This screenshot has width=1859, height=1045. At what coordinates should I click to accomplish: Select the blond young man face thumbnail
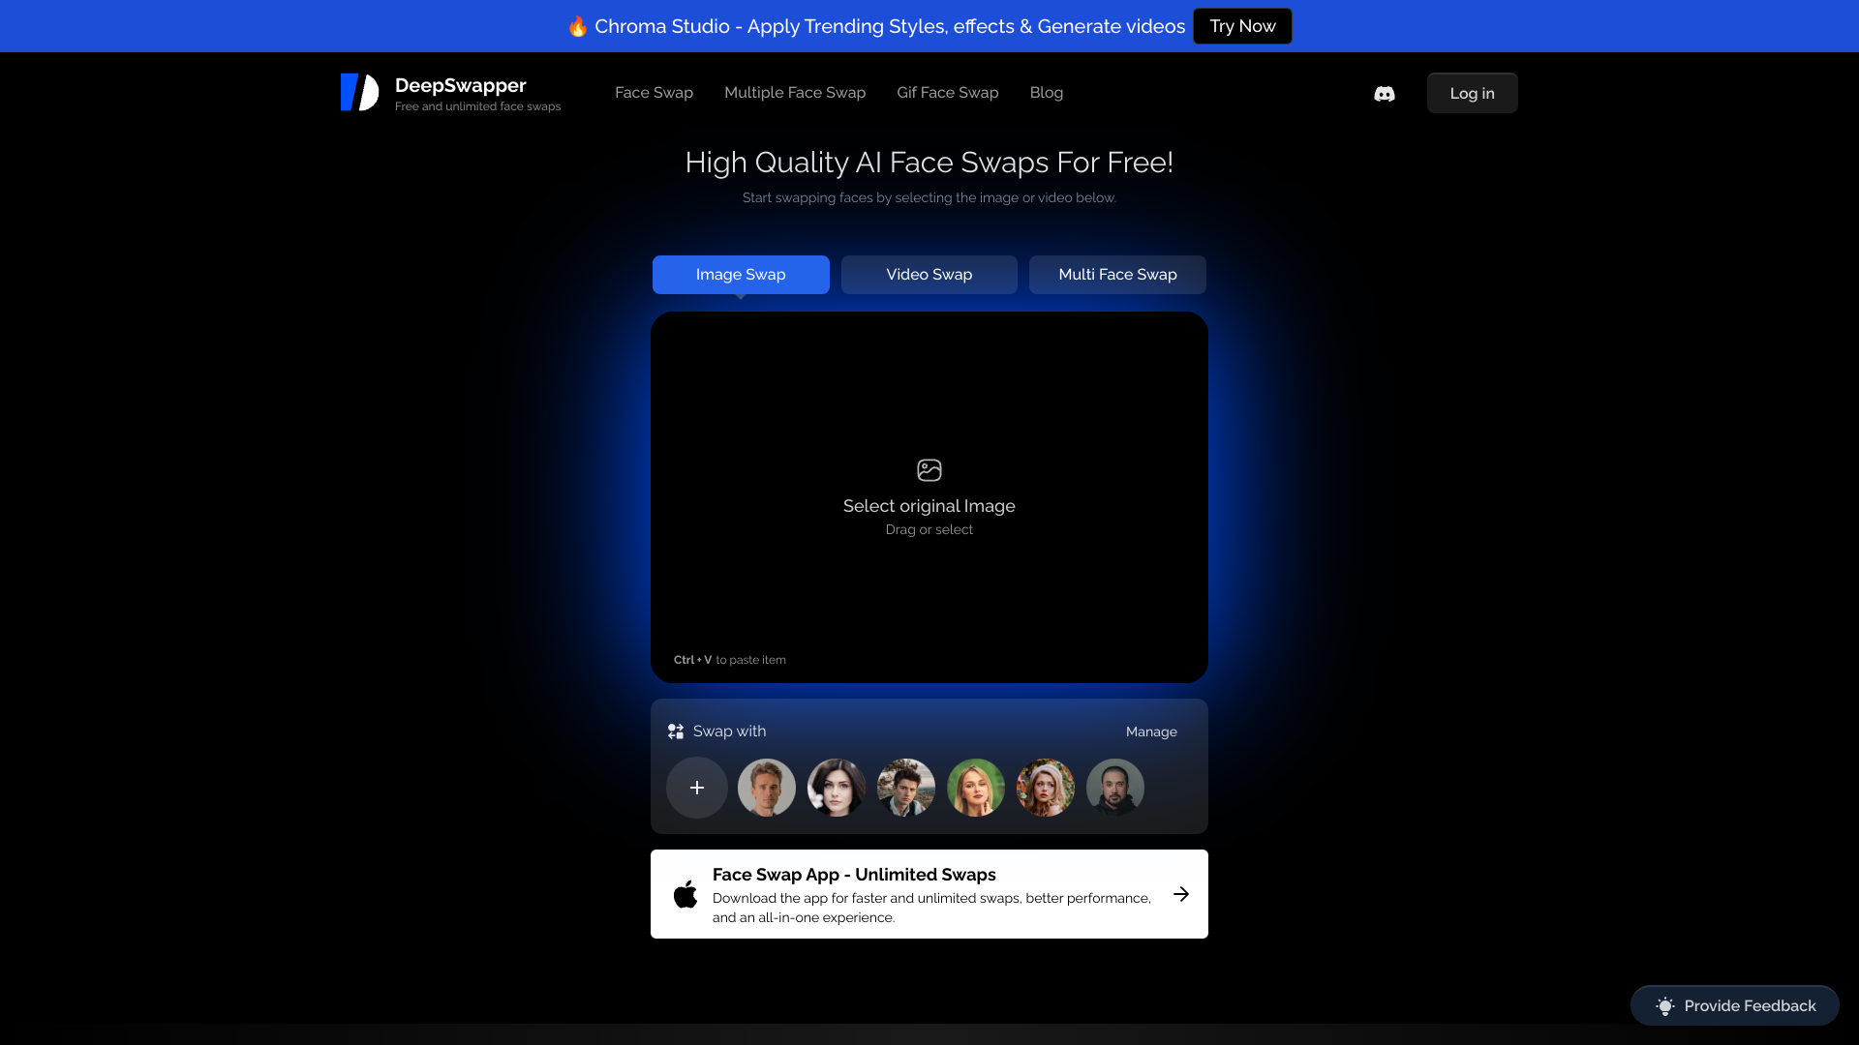coord(767,788)
